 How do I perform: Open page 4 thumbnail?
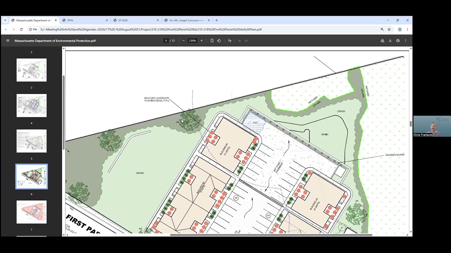click(31, 105)
